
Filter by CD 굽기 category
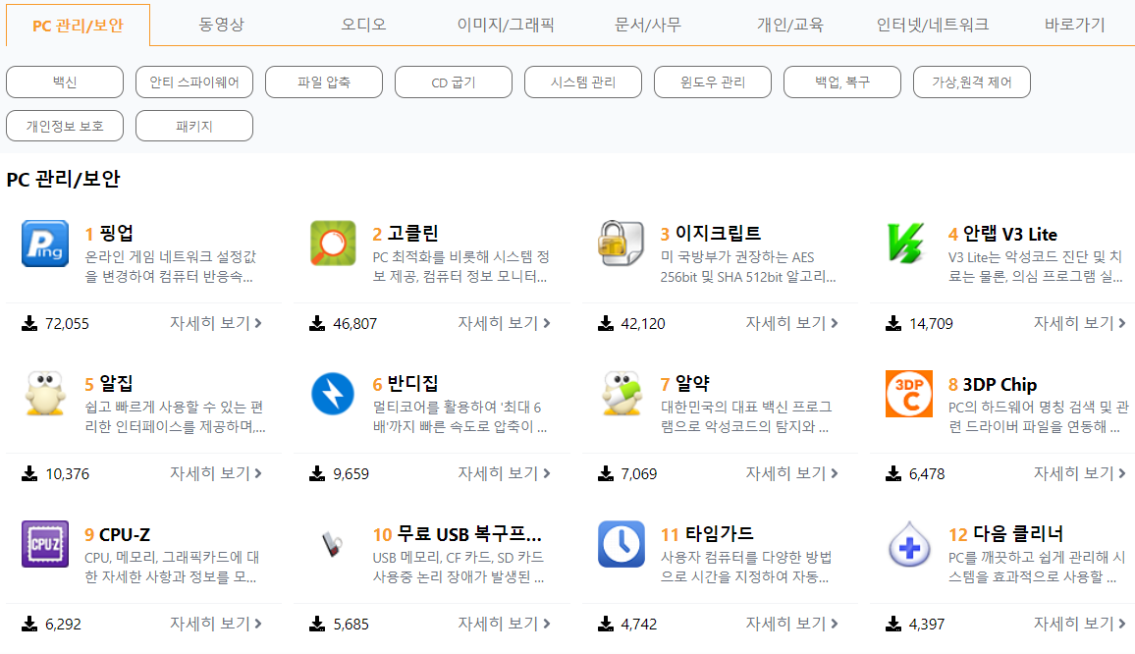click(454, 82)
